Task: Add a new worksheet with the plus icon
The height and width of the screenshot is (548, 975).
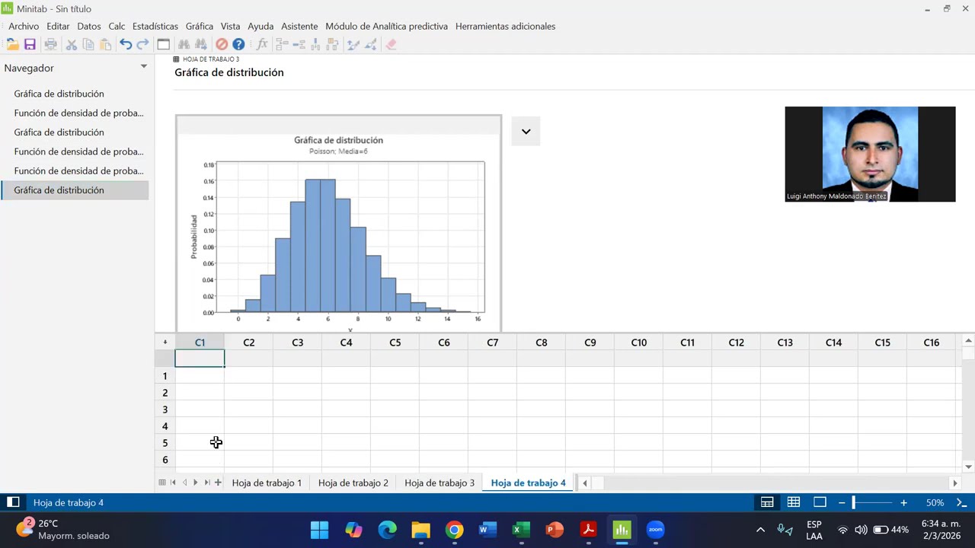Action: pyautogui.click(x=218, y=483)
